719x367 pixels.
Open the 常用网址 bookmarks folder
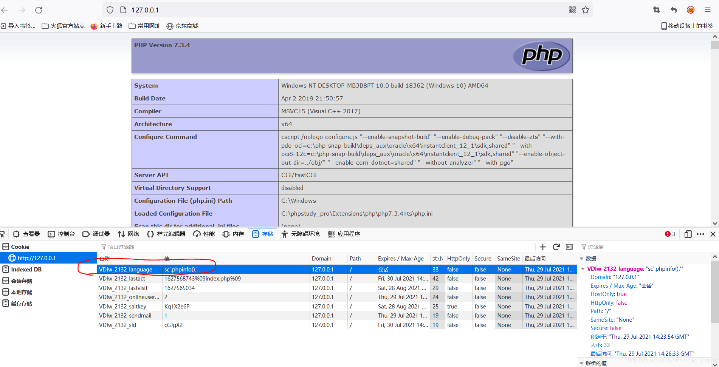point(145,26)
